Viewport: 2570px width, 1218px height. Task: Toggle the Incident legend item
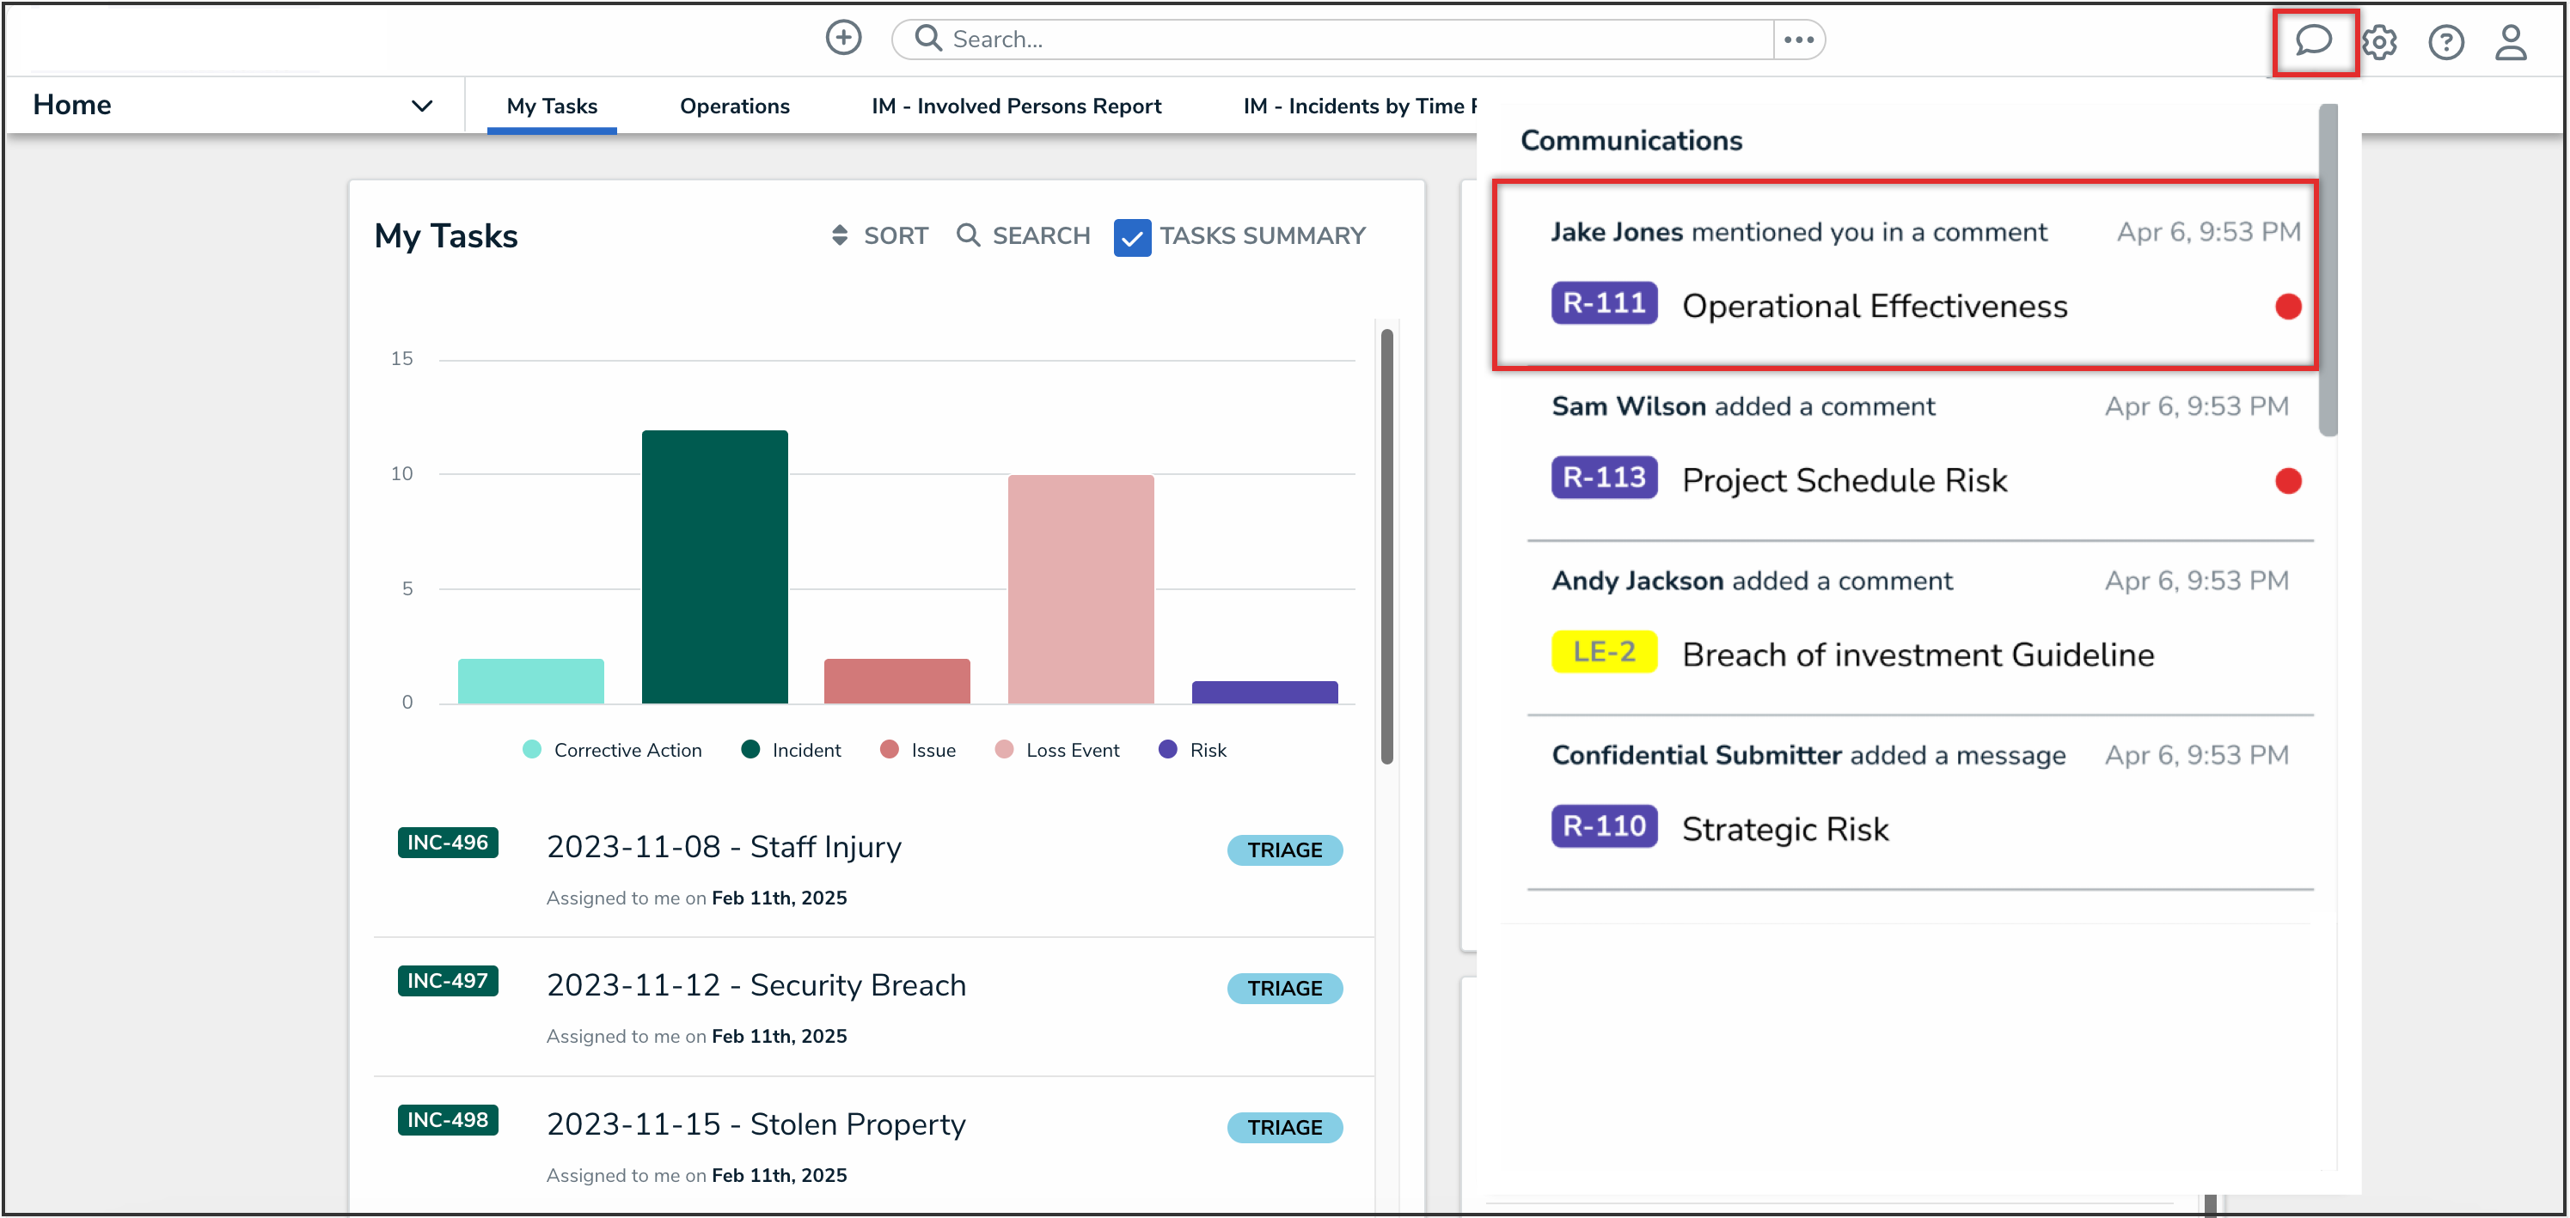coord(805,750)
